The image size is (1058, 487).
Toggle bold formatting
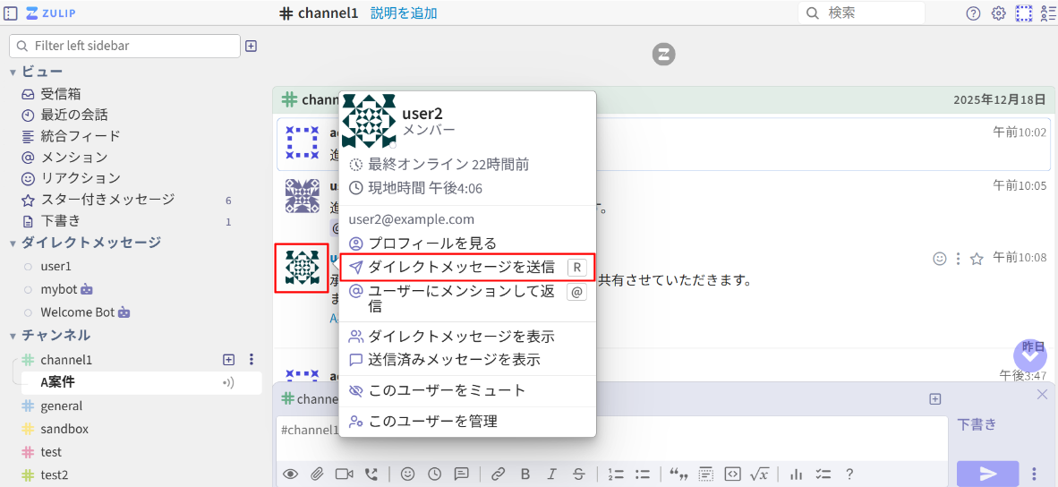point(525,474)
